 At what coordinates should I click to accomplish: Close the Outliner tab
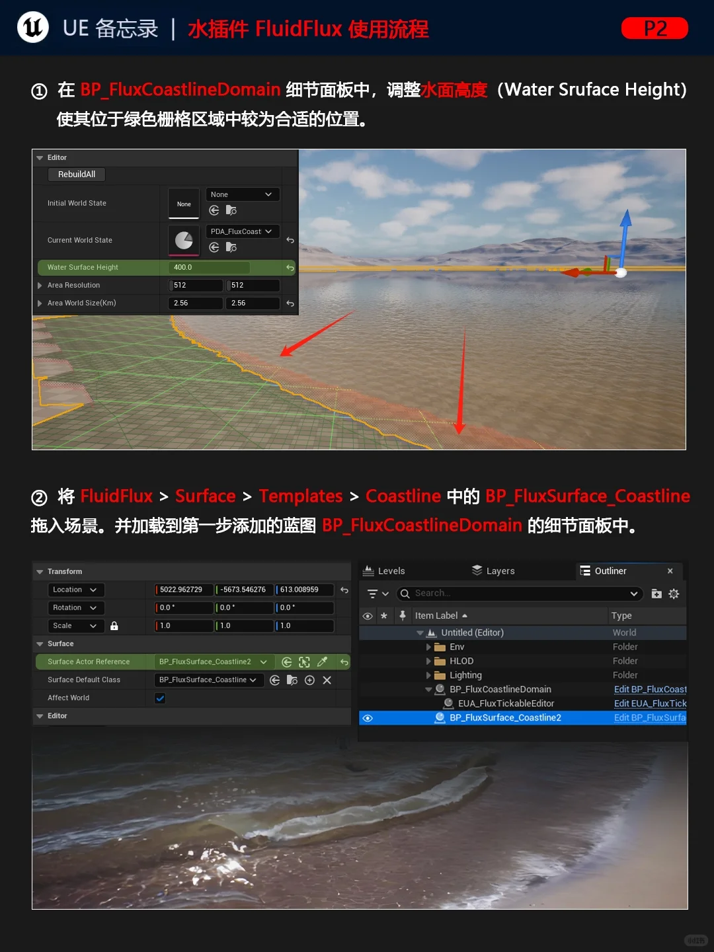point(670,571)
